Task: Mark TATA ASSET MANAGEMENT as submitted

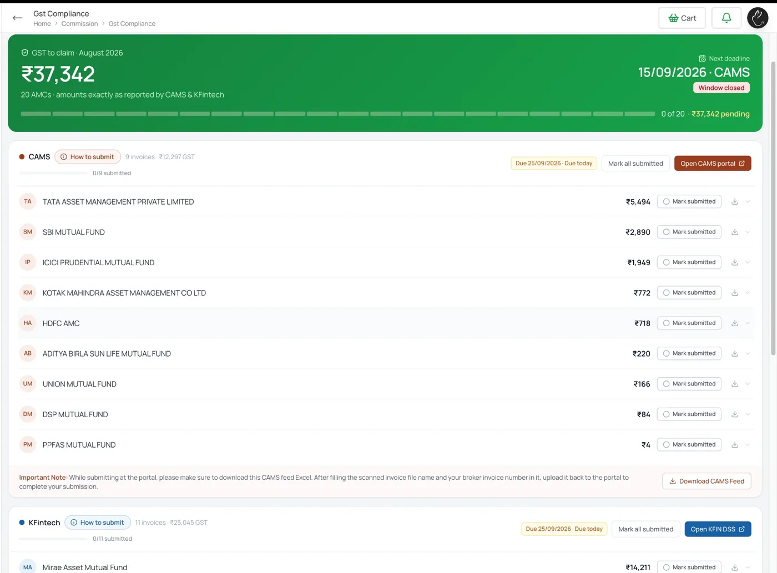Action: [x=689, y=201]
